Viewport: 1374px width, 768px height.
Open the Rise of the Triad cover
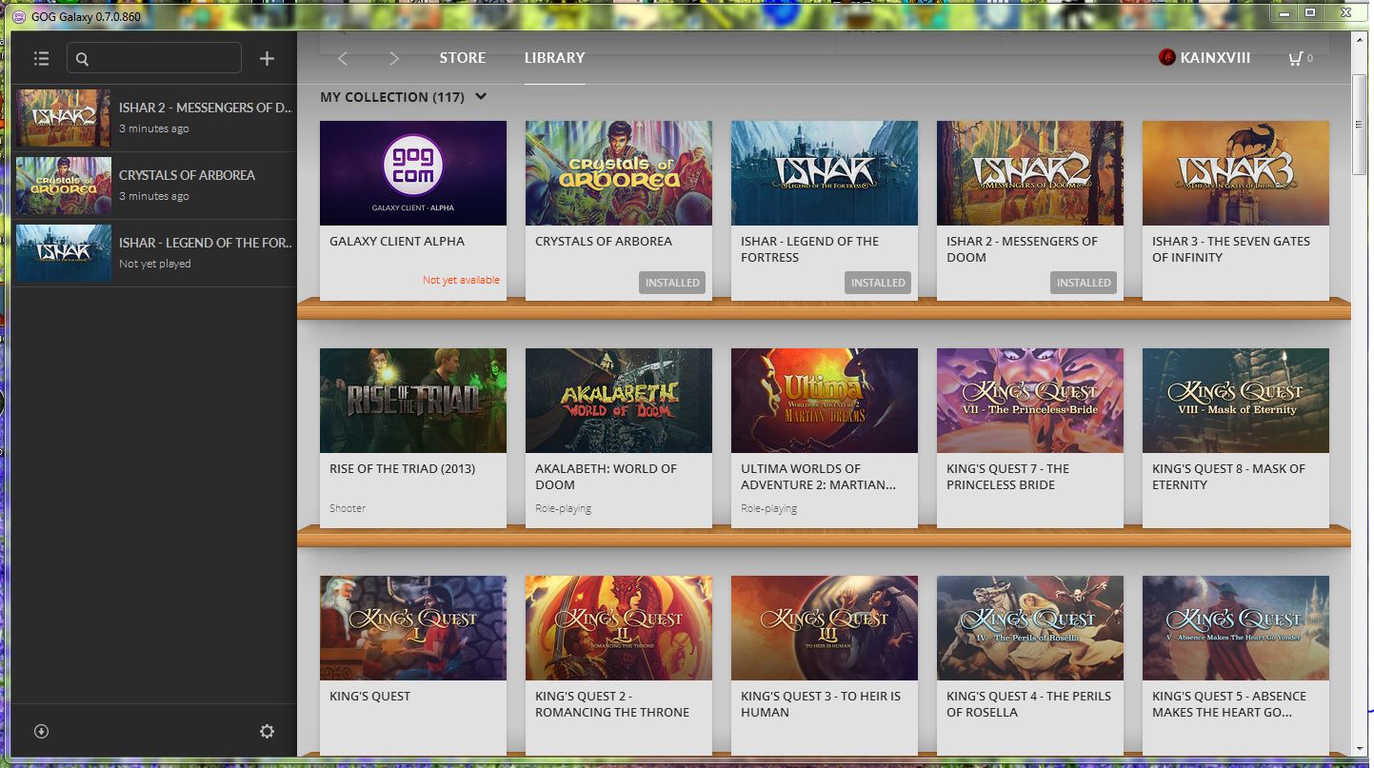[413, 401]
